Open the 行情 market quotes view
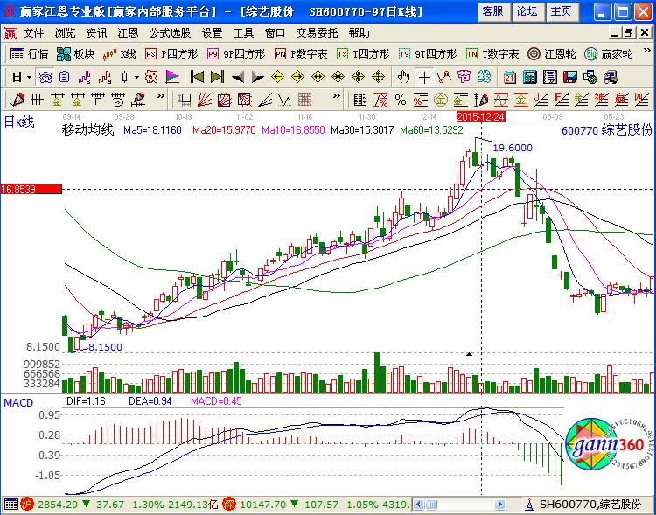656x515 pixels. coord(31,53)
